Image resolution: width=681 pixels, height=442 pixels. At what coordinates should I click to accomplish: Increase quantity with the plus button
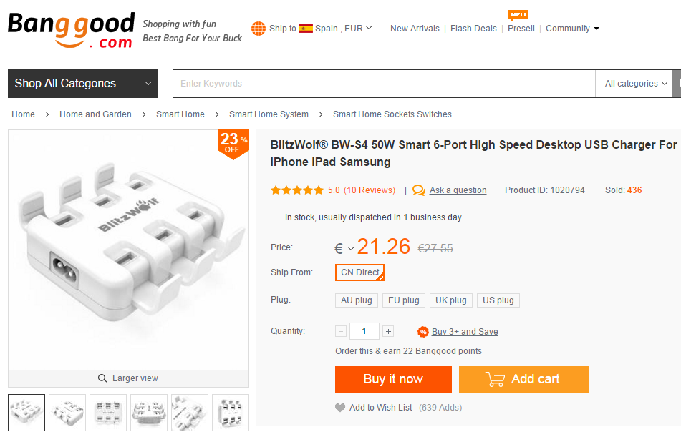(388, 331)
